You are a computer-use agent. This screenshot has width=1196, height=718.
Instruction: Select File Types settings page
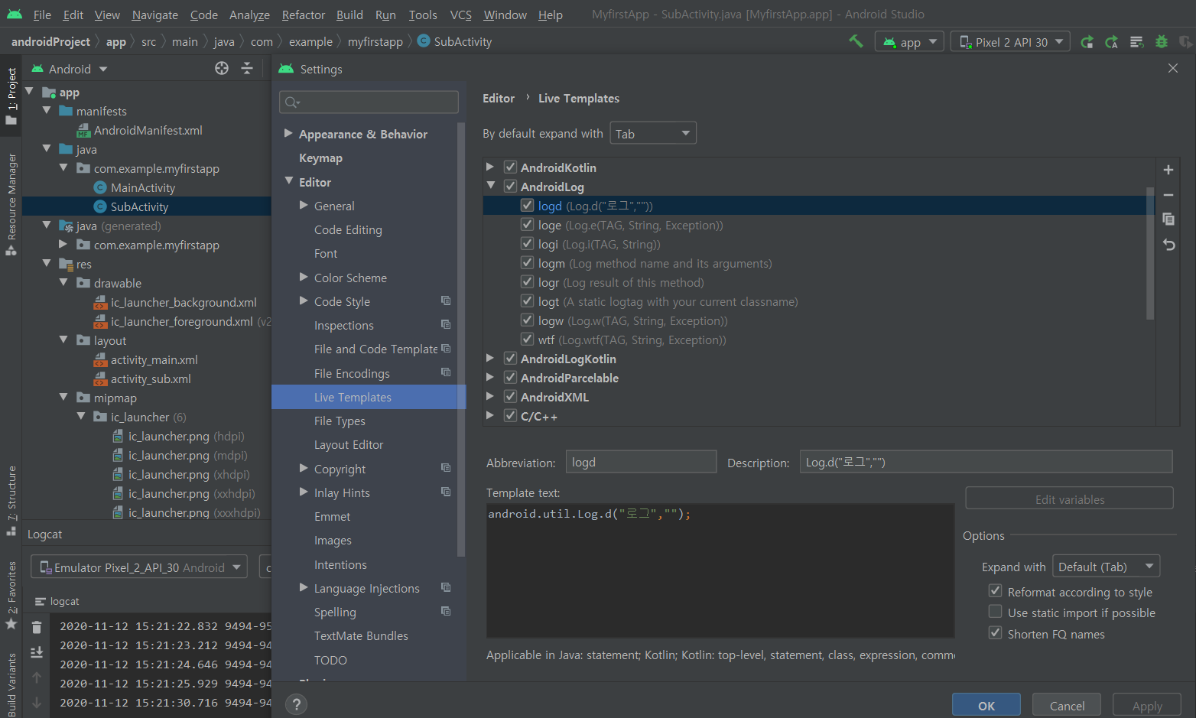340,421
